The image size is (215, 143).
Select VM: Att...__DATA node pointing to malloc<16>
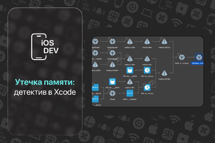click(x=112, y=82)
